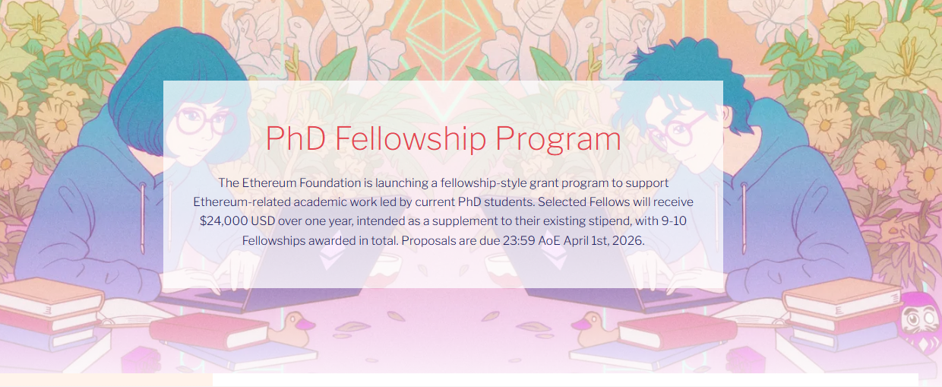
Task: Click the Ethereum Foundation description paragraph
Action: click(443, 212)
